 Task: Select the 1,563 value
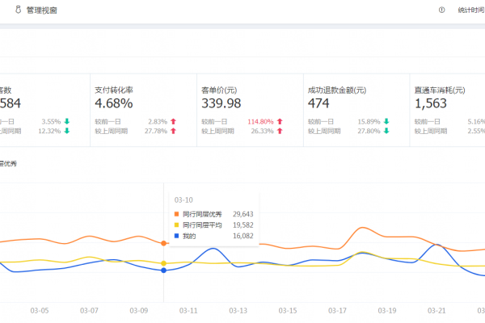(431, 103)
